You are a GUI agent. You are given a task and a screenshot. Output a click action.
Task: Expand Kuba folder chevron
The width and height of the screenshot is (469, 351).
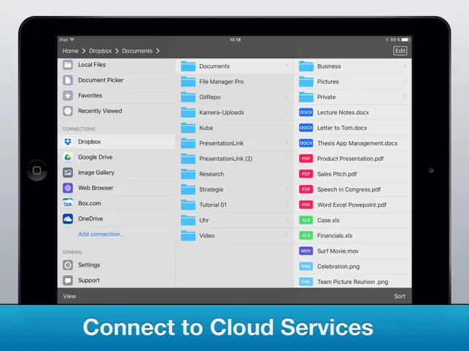(287, 128)
